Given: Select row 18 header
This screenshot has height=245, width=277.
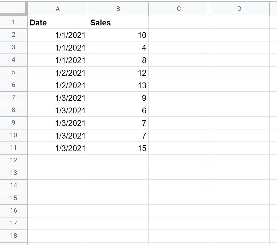Looking at the screenshot, I should tap(14, 236).
